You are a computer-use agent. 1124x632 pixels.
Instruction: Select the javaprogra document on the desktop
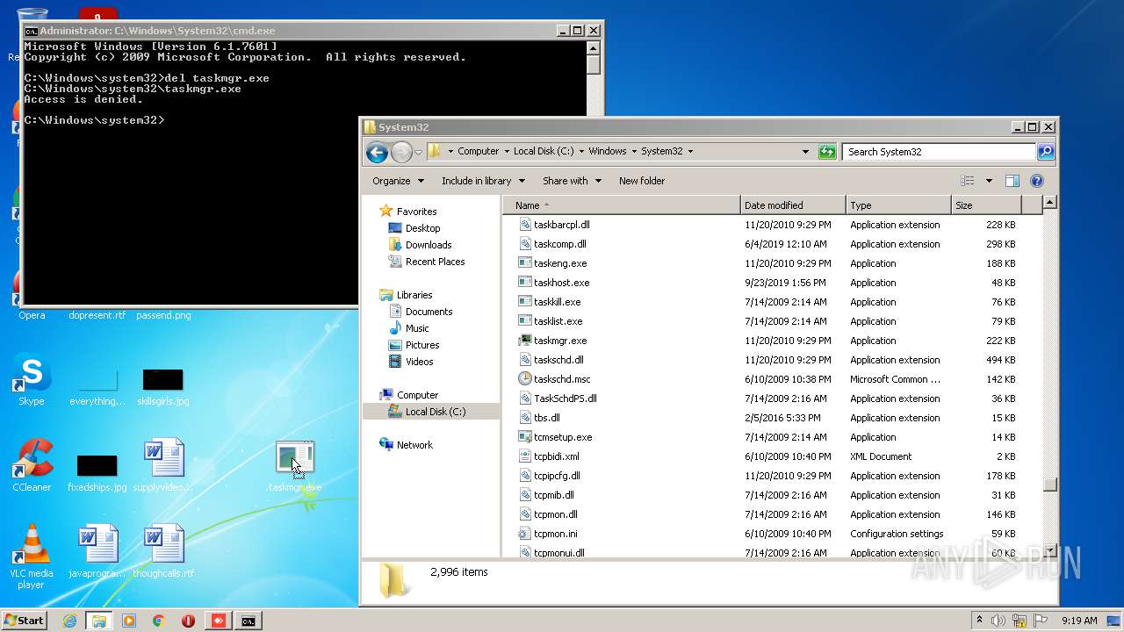click(x=97, y=551)
